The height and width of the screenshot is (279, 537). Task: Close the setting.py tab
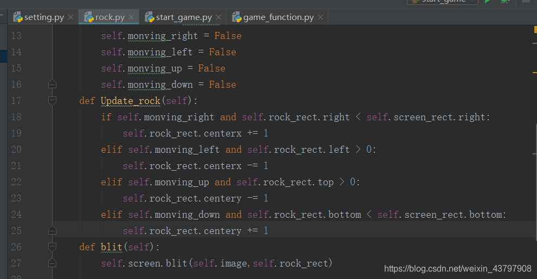70,17
